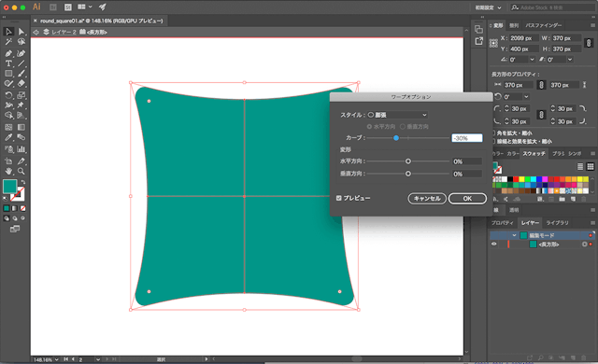Open the arrange documents dropdown

pos(85,7)
